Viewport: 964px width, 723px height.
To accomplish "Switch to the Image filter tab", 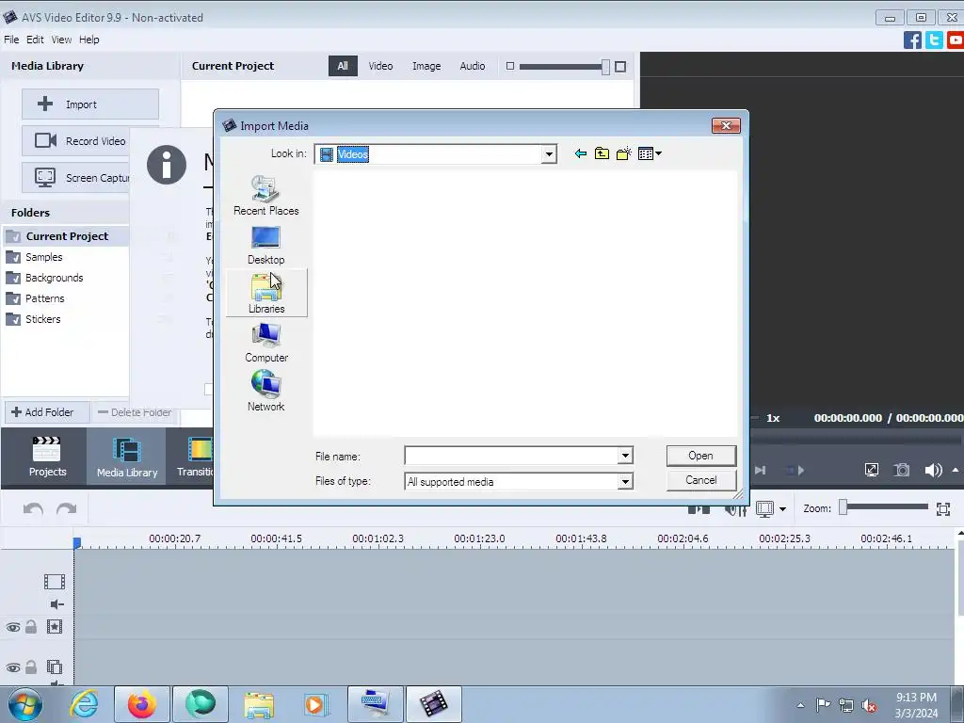I will click(x=426, y=66).
